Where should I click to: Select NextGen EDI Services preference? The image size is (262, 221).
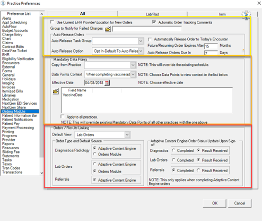pyautogui.click(x=19, y=103)
